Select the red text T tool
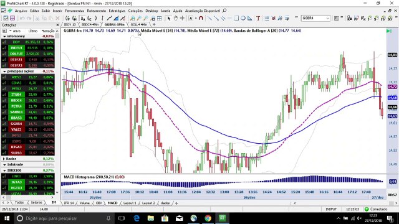 point(258,18)
